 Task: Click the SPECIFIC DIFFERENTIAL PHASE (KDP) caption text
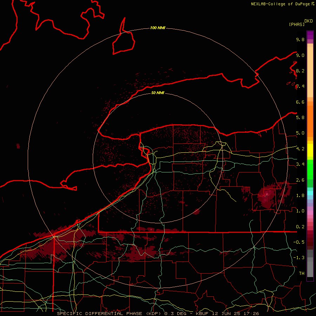[110, 314]
